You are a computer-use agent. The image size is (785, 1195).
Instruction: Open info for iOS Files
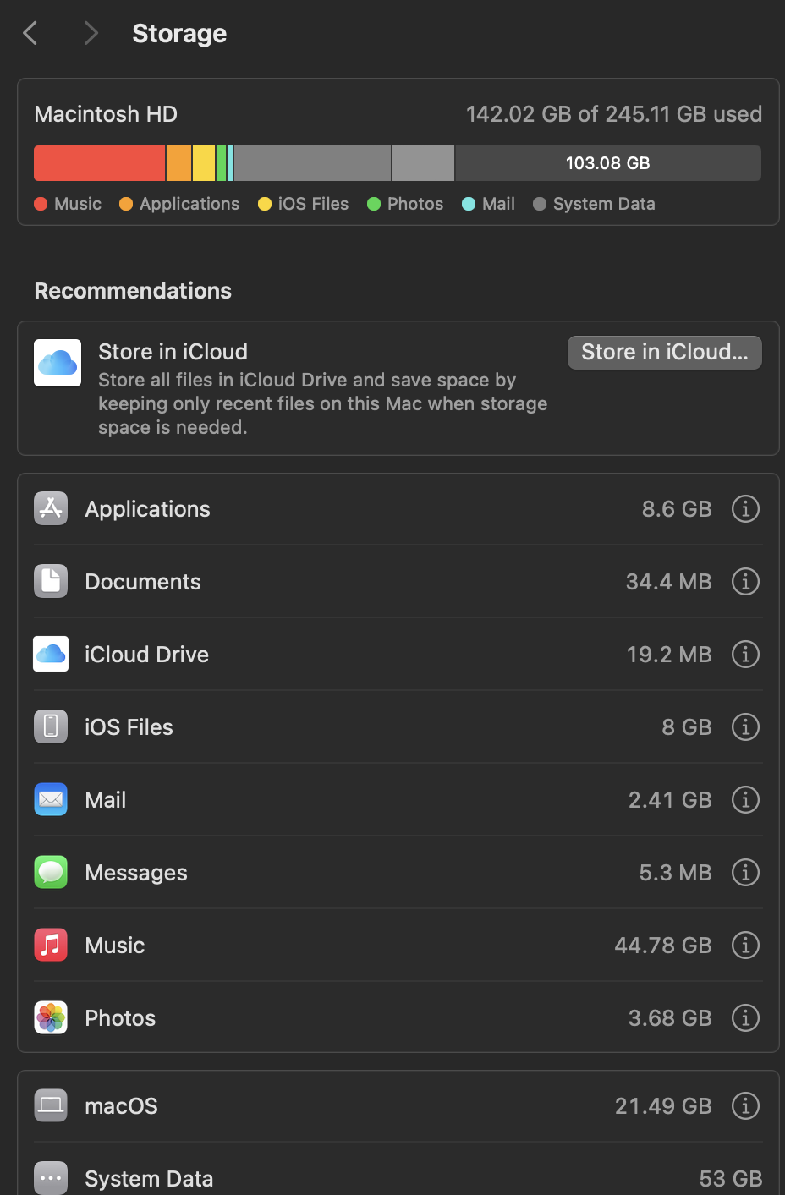(x=745, y=727)
